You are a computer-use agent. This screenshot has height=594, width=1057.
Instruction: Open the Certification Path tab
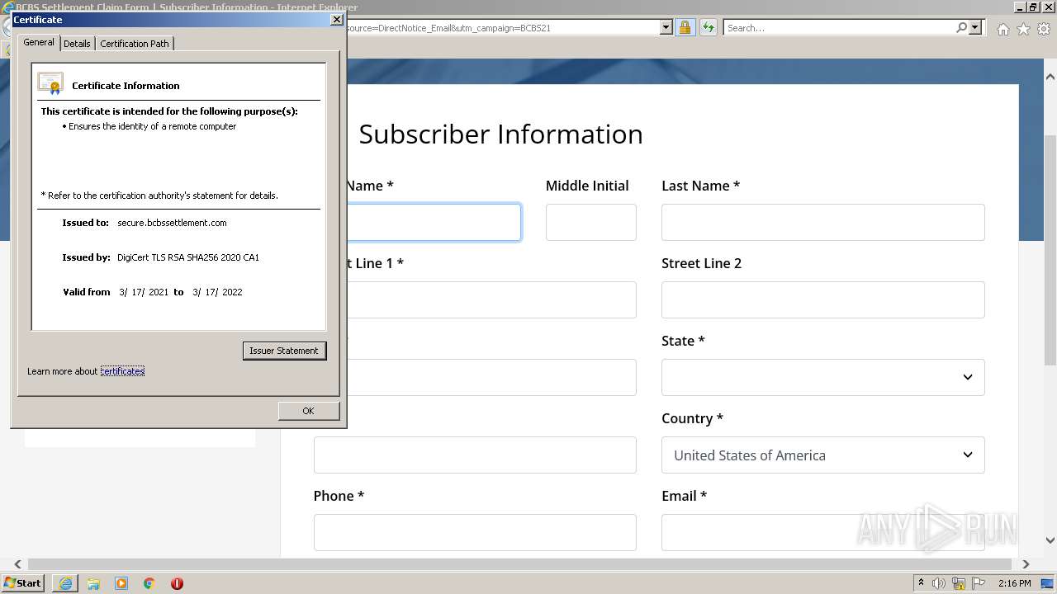point(135,44)
